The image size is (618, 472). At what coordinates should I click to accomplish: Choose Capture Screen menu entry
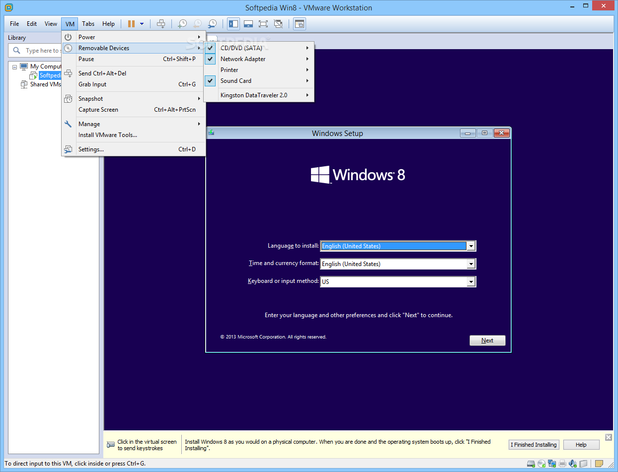pos(133,110)
